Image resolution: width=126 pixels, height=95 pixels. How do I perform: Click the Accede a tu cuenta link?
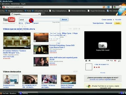tap(96, 79)
